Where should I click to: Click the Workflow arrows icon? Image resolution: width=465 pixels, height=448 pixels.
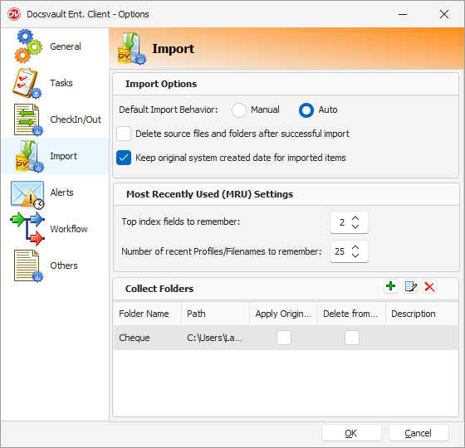coord(27,229)
